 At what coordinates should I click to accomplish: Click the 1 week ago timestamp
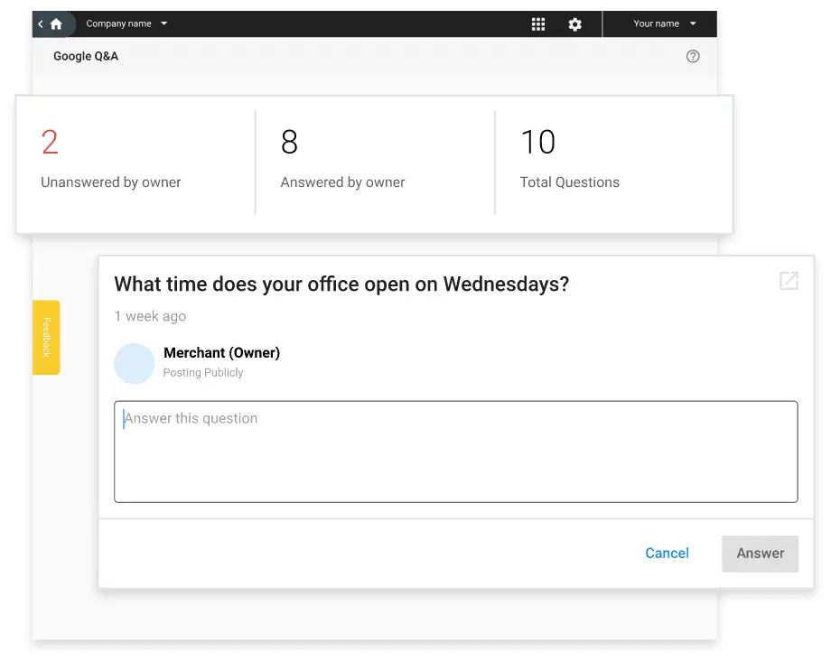150,316
